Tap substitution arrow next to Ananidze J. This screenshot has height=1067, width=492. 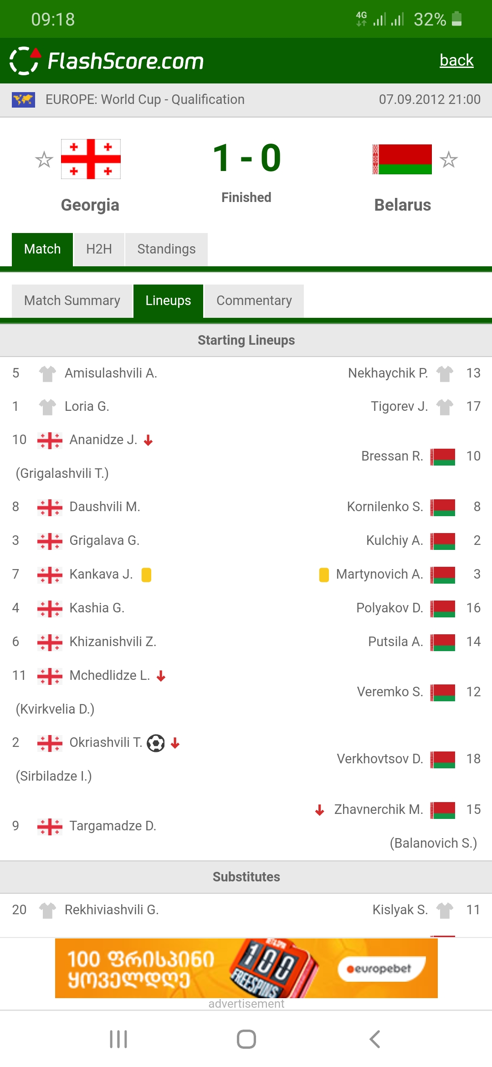(x=148, y=440)
